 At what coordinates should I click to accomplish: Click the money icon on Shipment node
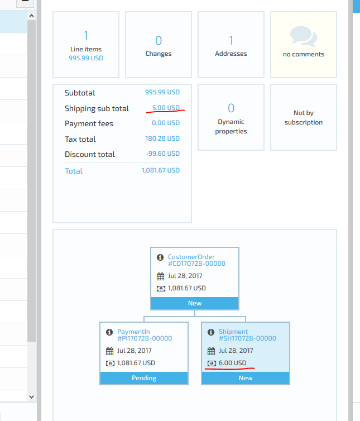[x=212, y=363]
